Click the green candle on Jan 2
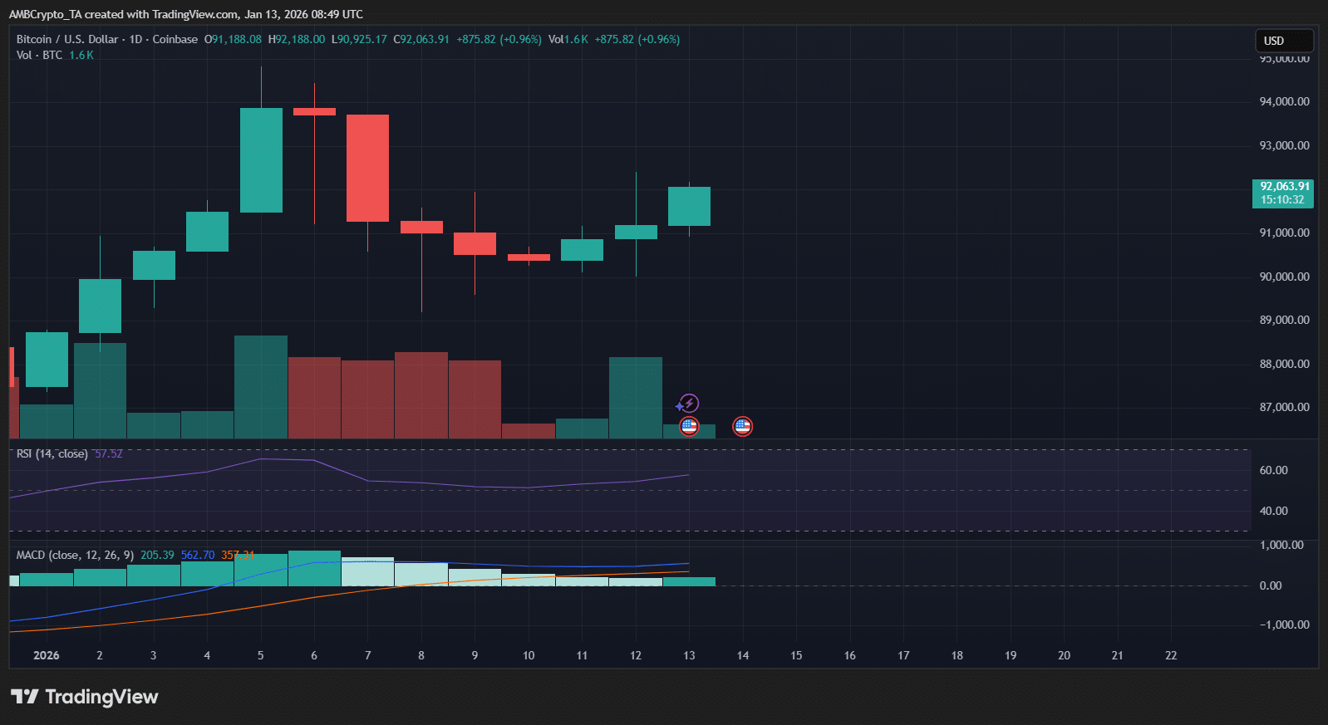The height and width of the screenshot is (725, 1328). pyautogui.click(x=100, y=306)
